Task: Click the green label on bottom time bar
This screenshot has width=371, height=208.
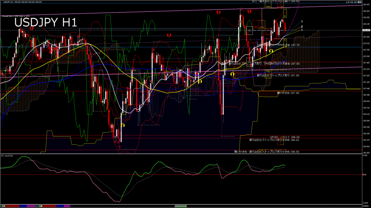Action: coord(181,206)
